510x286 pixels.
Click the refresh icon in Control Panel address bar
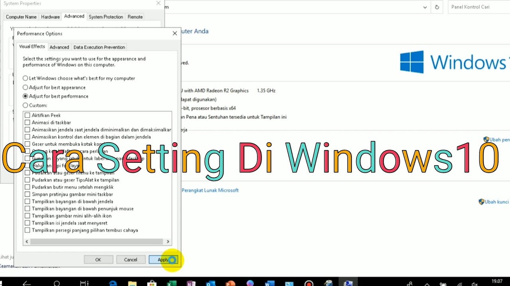[437, 7]
